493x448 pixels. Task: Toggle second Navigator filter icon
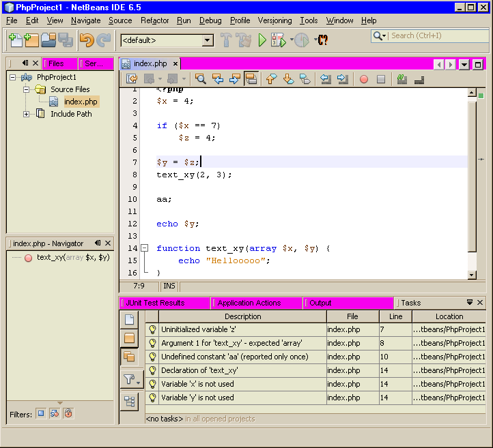(x=55, y=413)
